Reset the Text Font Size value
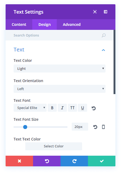 point(95,127)
